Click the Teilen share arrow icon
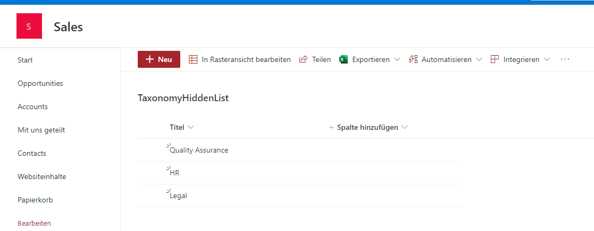This screenshot has height=231, width=594. click(x=304, y=59)
